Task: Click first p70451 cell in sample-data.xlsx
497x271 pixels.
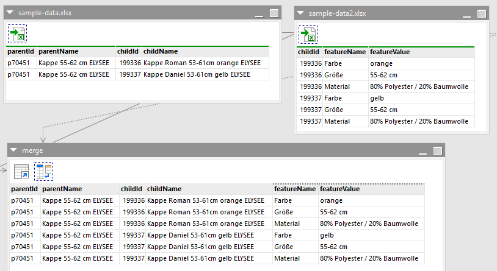Action: point(21,63)
